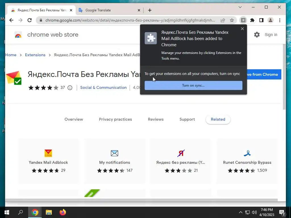Open the tab search chevron
This screenshot has height=218, width=291.
click(x=240, y=7)
